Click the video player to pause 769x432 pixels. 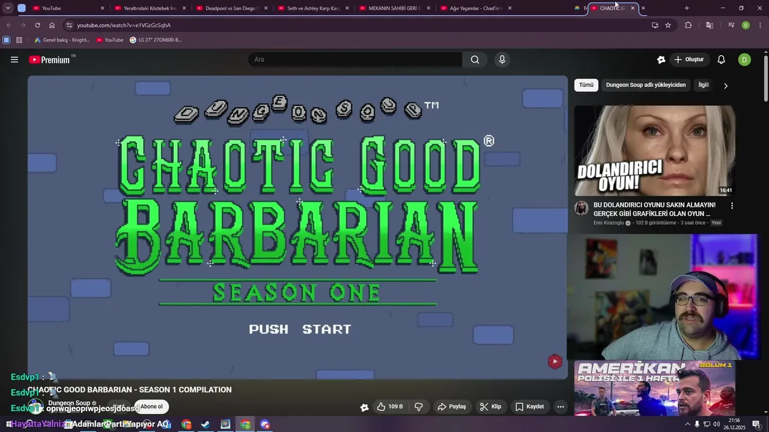[x=297, y=227]
